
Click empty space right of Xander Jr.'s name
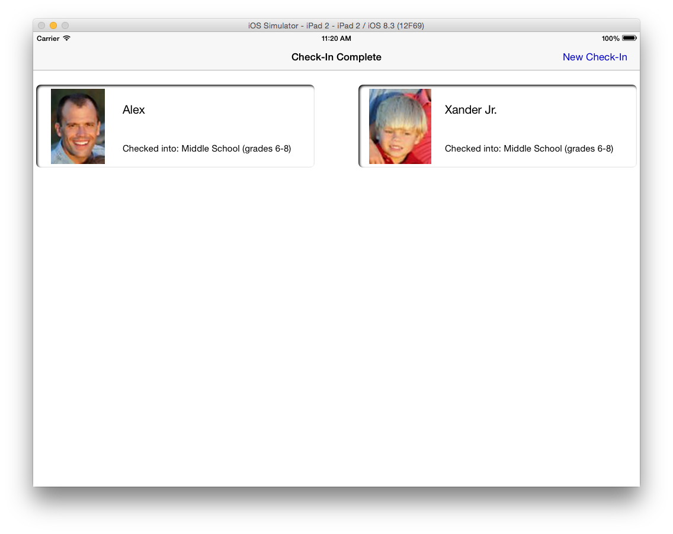569,110
